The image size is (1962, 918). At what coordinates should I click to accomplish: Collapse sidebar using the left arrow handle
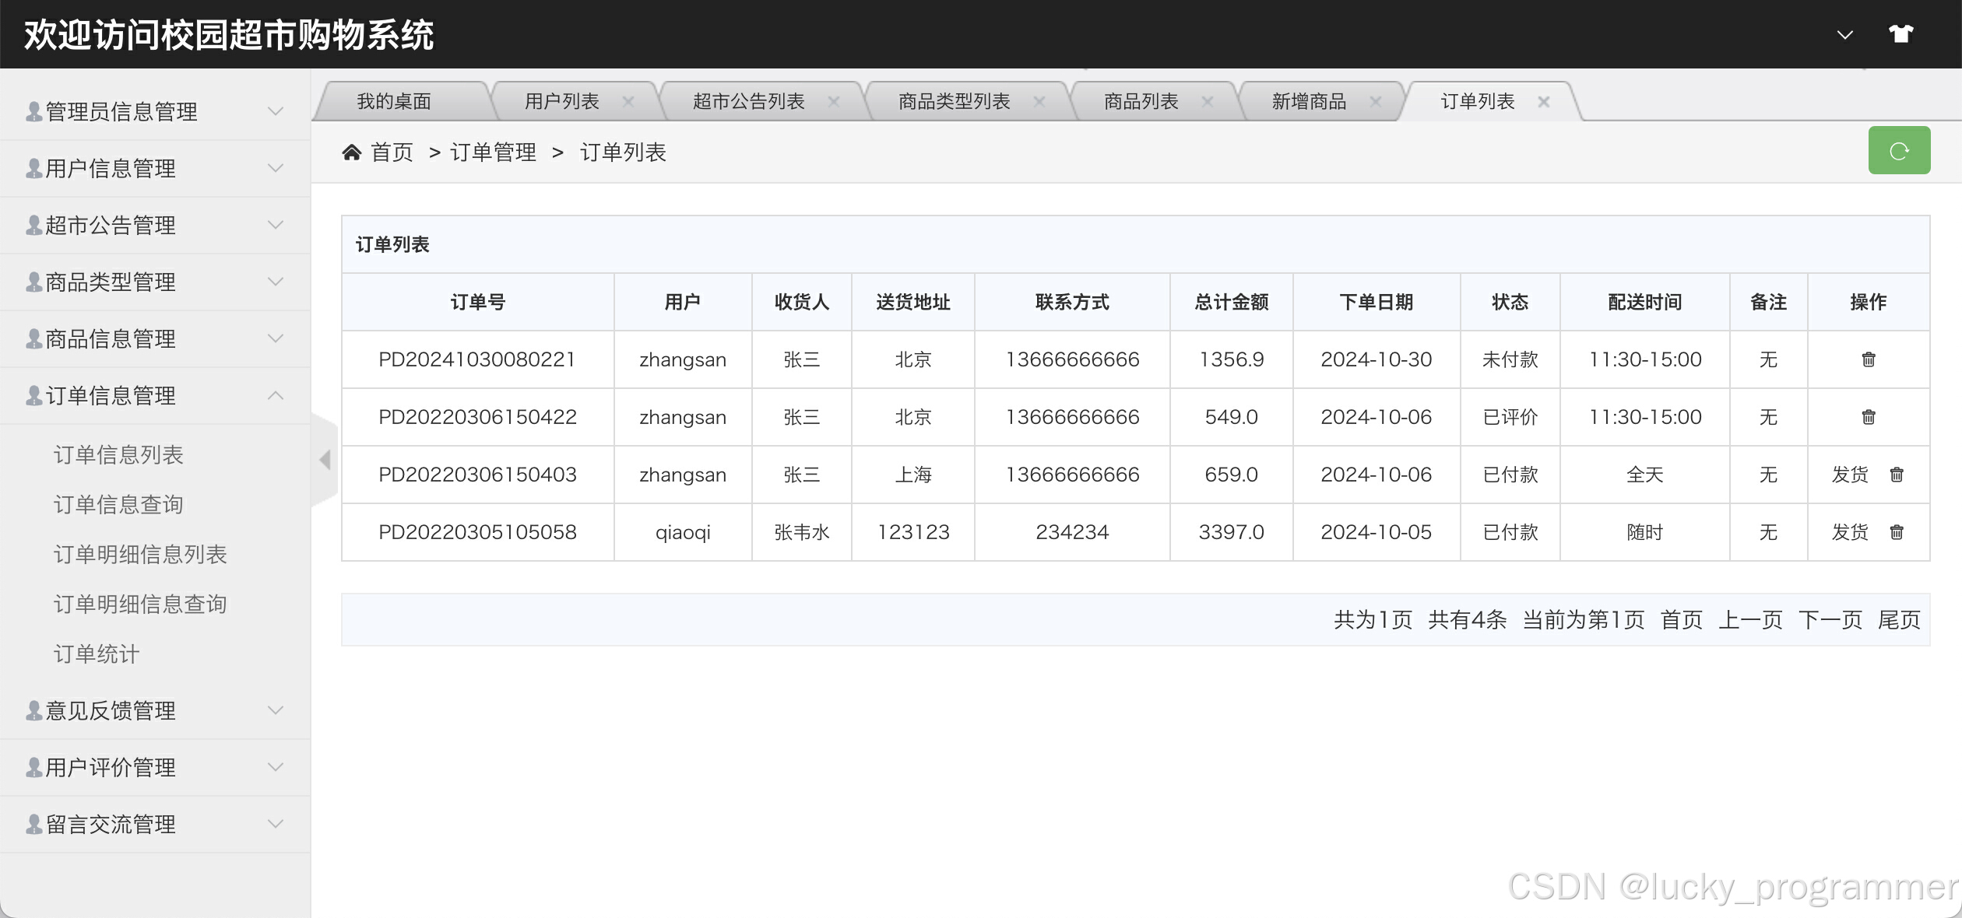pos(325,460)
